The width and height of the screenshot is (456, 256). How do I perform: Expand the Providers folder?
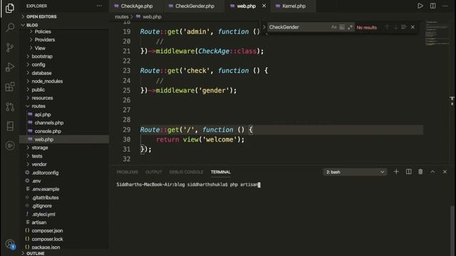(44, 40)
